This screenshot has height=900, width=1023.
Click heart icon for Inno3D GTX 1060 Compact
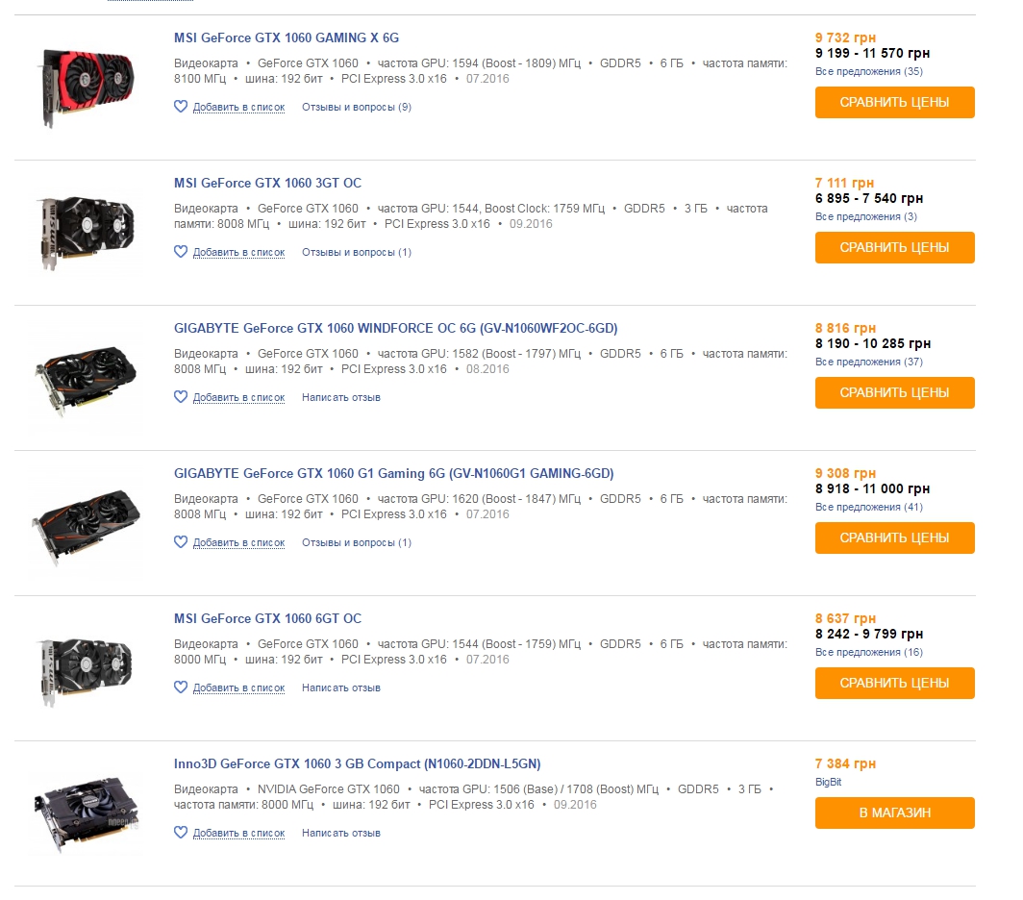180,833
